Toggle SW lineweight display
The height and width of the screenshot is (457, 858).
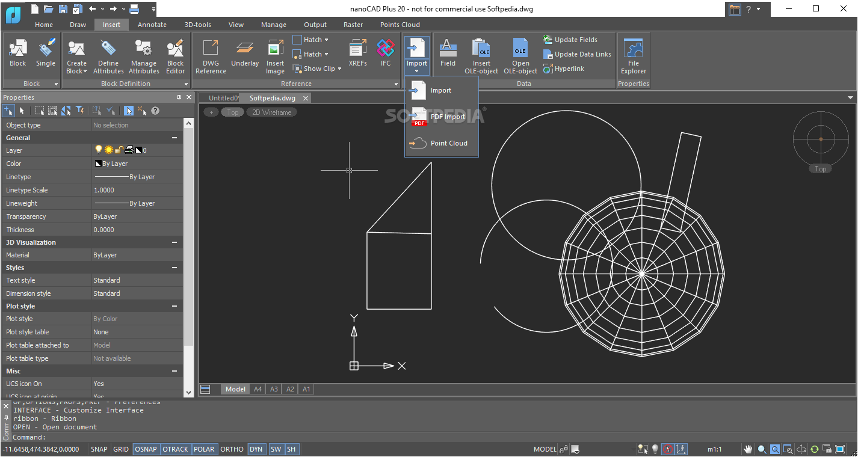coord(276,449)
